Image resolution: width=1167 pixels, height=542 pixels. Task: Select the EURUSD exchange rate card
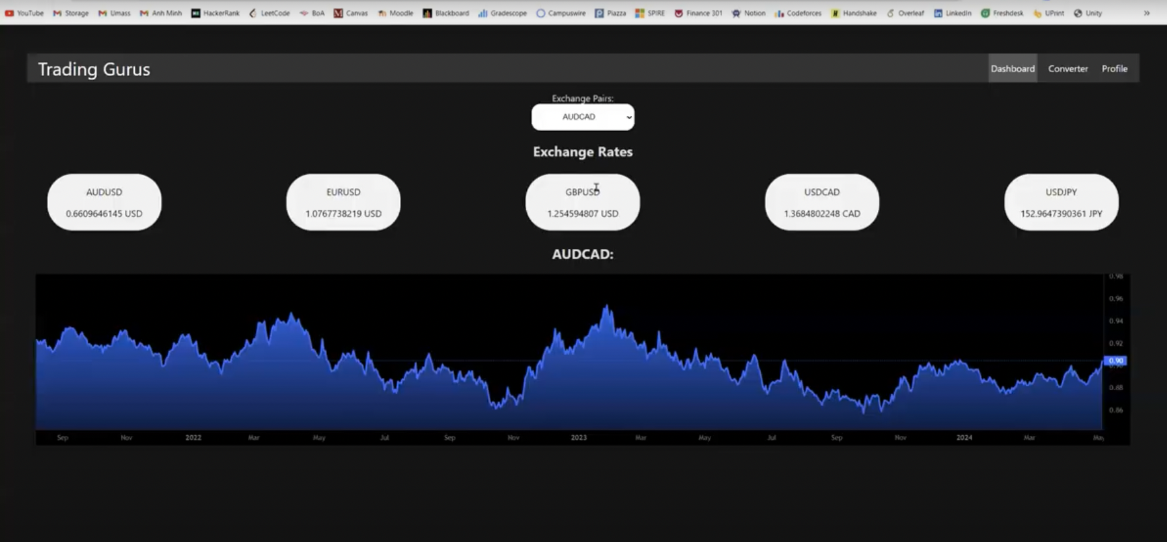point(343,202)
